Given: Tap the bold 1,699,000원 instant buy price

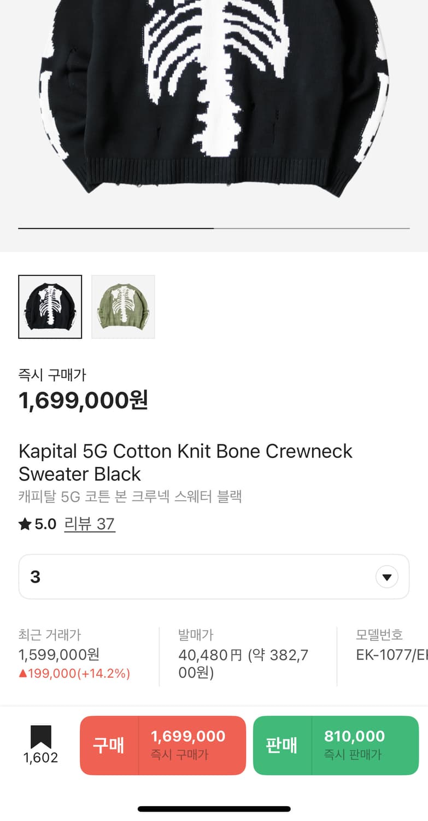Looking at the screenshot, I should pyautogui.click(x=83, y=401).
